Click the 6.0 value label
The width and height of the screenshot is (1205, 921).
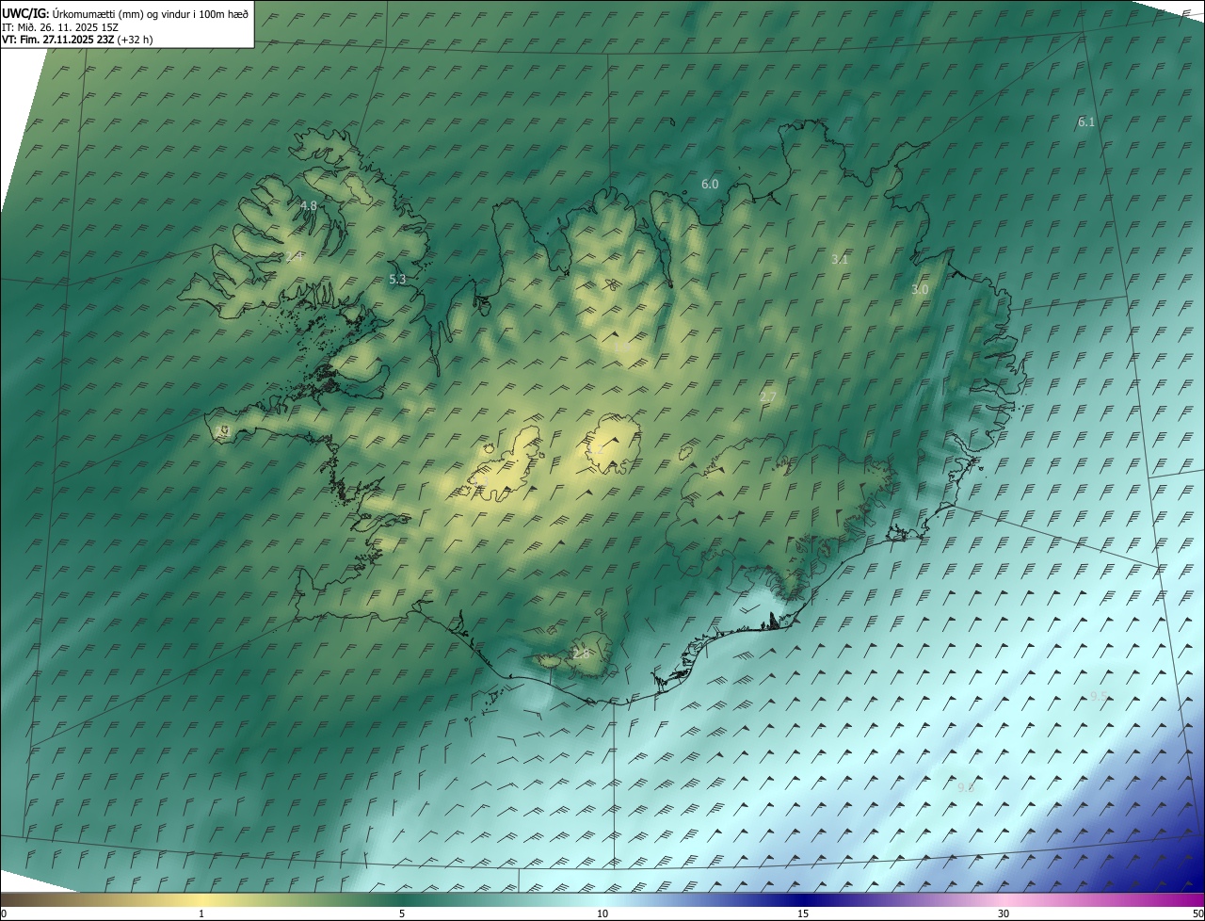(710, 185)
